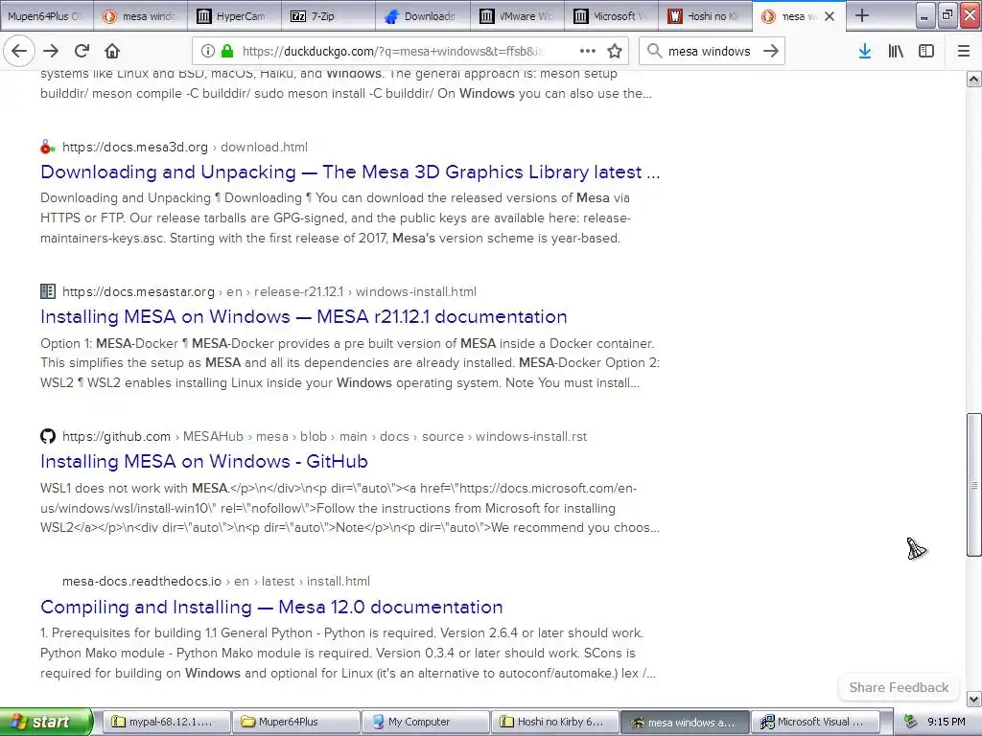Viewport: 982px width, 736px height.
Task: Open the library bookshelf icon
Action: pyautogui.click(x=896, y=51)
